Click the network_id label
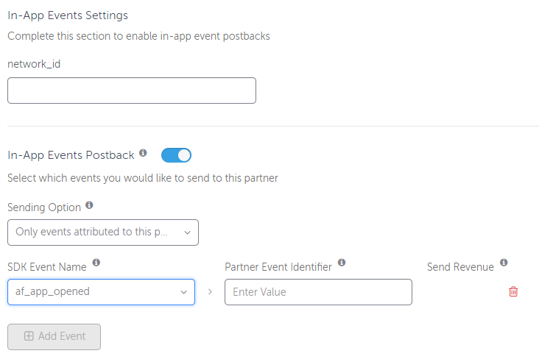 (x=34, y=64)
